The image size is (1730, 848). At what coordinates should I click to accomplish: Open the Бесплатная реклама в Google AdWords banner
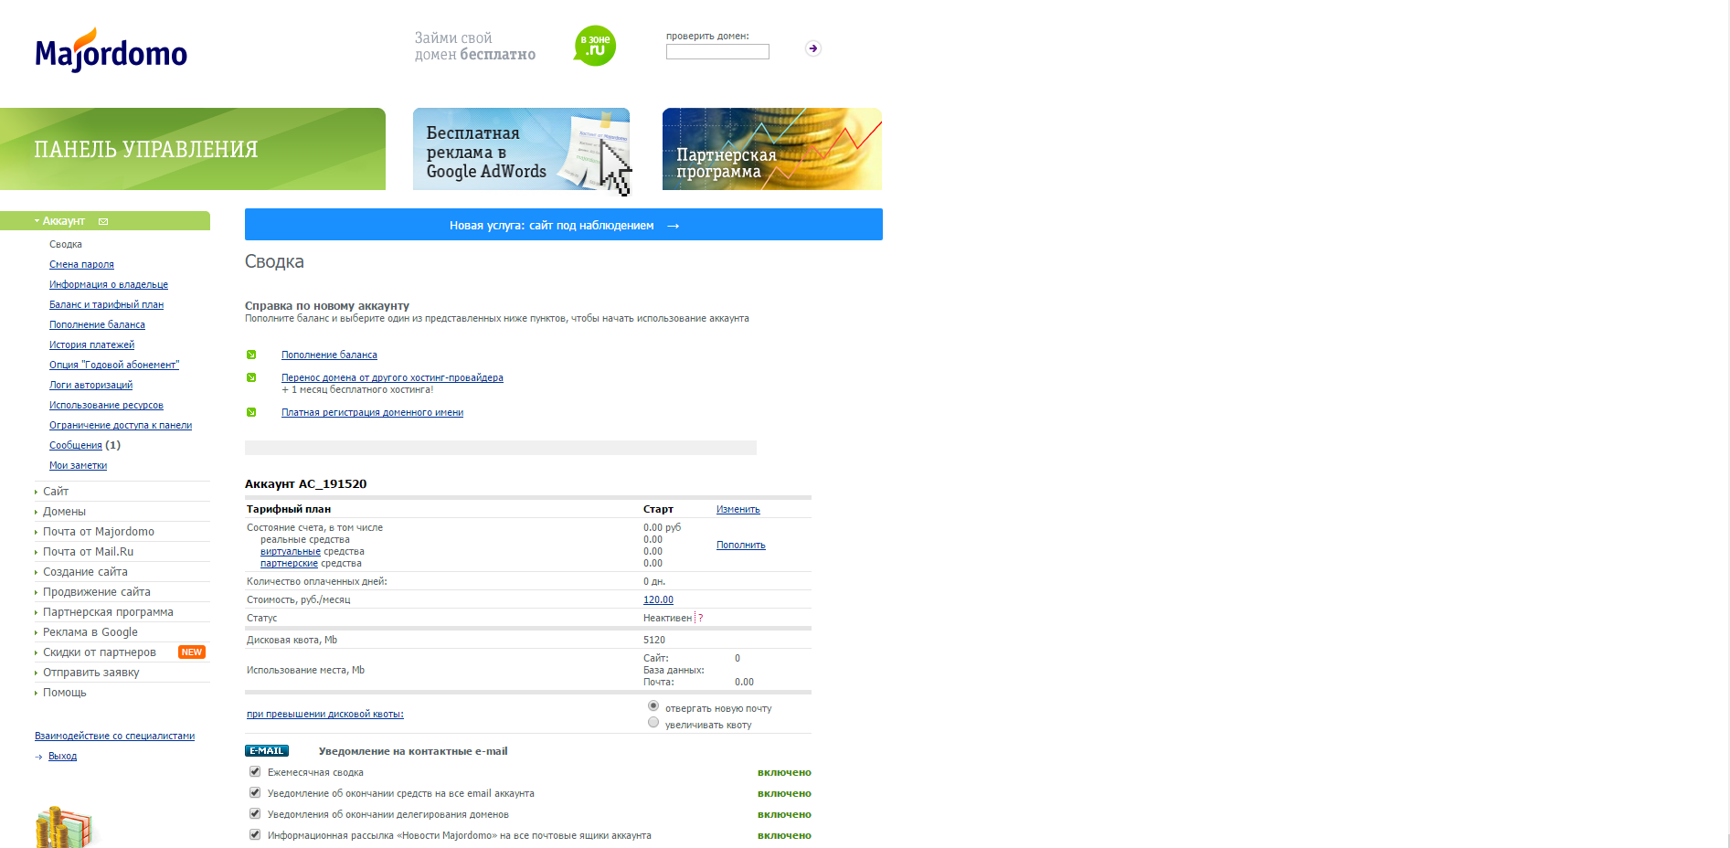(521, 149)
